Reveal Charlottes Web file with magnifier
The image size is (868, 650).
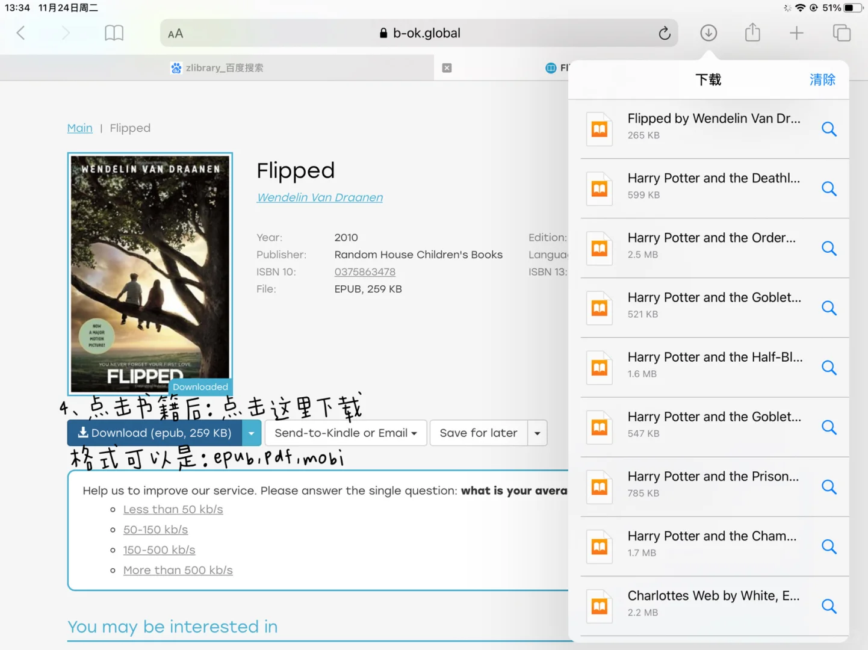829,605
